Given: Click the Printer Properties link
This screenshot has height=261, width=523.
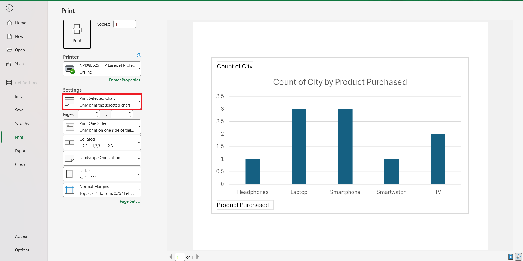Looking at the screenshot, I should pyautogui.click(x=125, y=80).
